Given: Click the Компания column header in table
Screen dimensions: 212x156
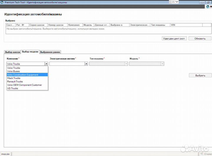Looking at the screenshot, I should [x=75, y=25].
